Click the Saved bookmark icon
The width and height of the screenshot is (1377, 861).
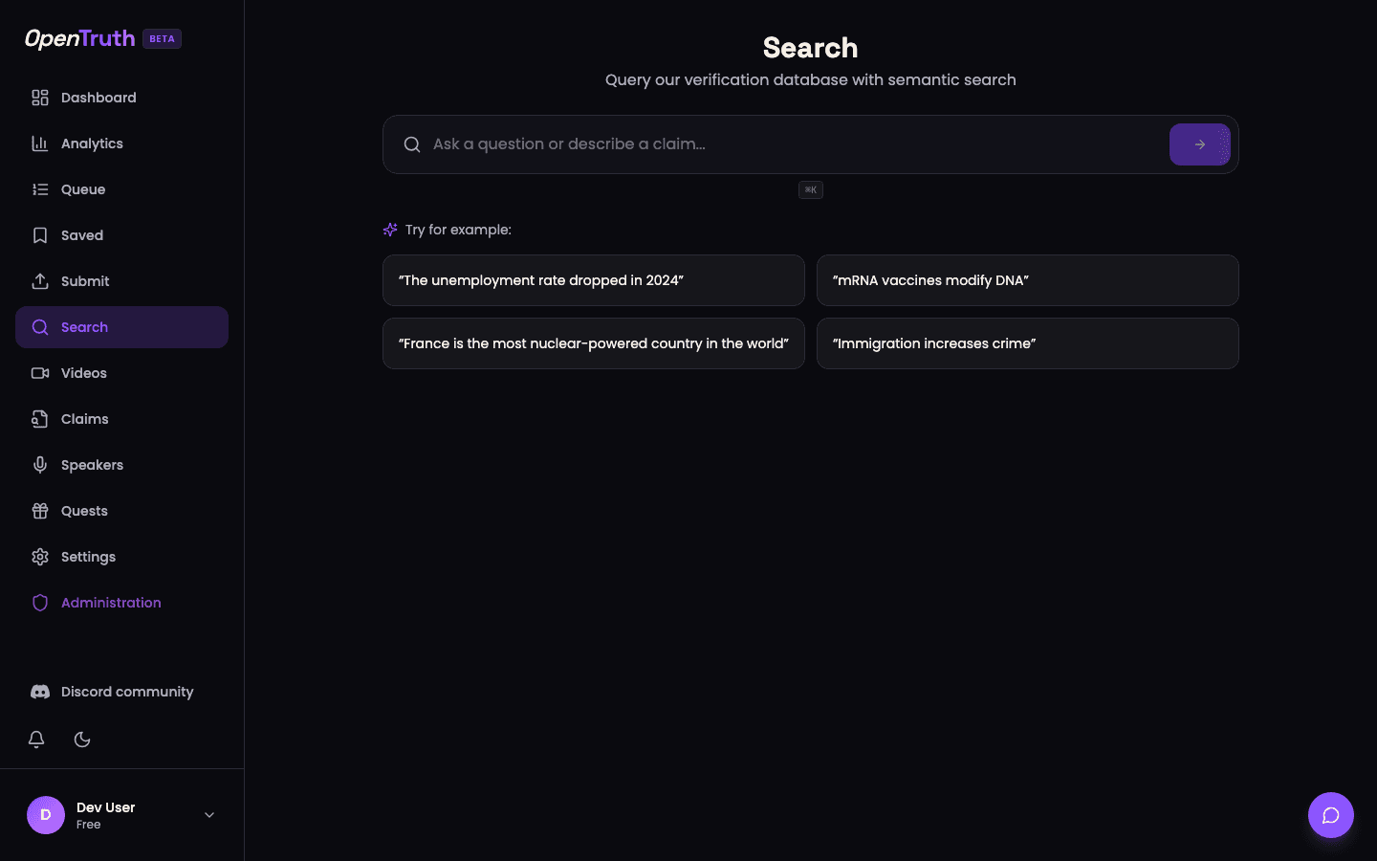[x=39, y=234]
